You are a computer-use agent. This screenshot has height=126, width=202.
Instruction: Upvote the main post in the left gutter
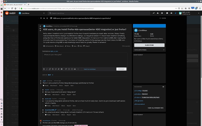[x=40, y=26]
